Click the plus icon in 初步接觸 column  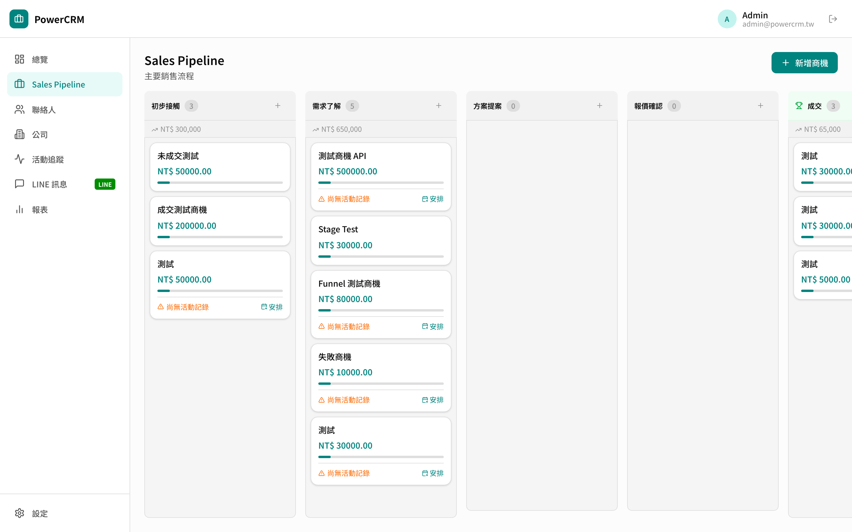click(278, 106)
